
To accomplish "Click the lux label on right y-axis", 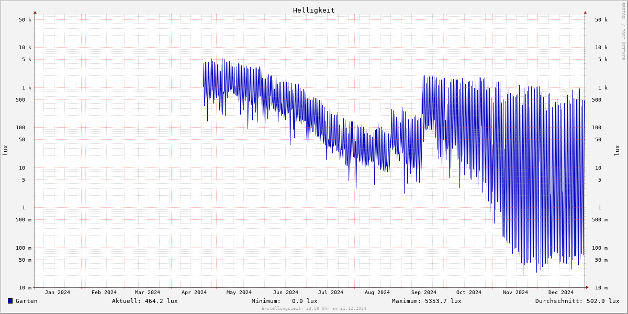I will tap(617, 150).
